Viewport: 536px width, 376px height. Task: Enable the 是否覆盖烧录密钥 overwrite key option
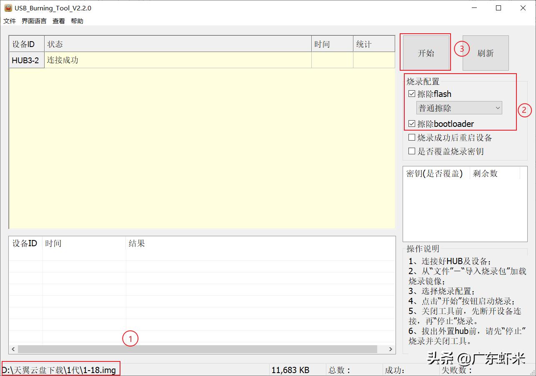pyautogui.click(x=412, y=151)
